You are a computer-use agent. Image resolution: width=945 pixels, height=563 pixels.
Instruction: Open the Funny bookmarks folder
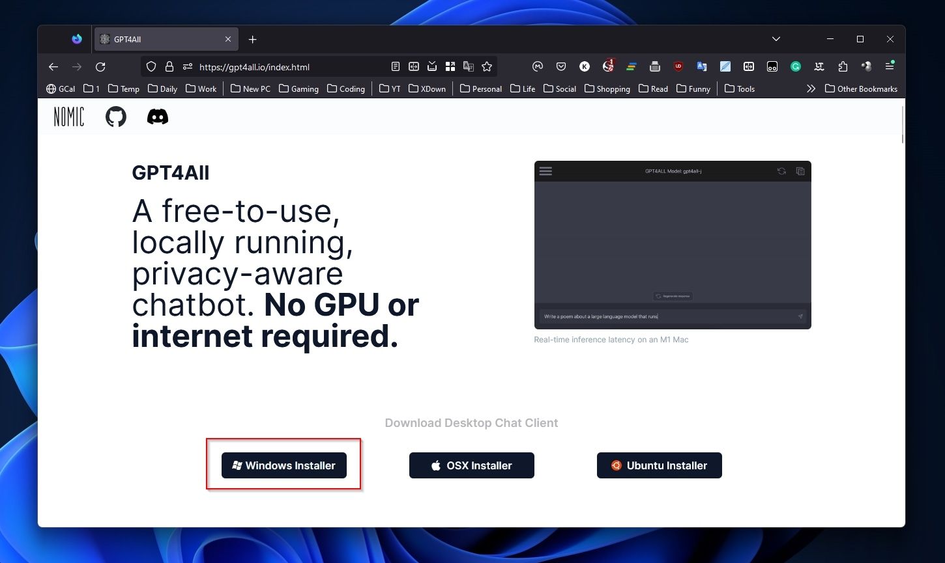click(x=693, y=89)
